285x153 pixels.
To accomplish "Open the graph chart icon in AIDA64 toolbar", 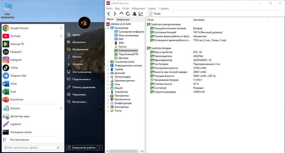I will (x=141, y=14).
